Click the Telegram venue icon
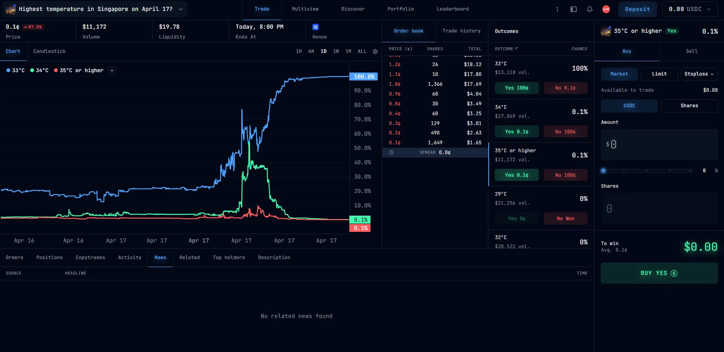The height and width of the screenshot is (352, 724). pos(316,27)
